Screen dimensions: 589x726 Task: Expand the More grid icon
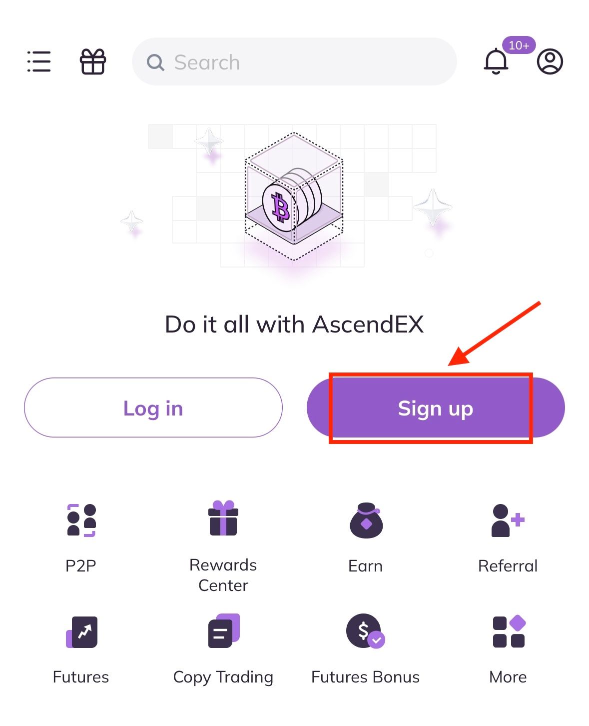(509, 631)
